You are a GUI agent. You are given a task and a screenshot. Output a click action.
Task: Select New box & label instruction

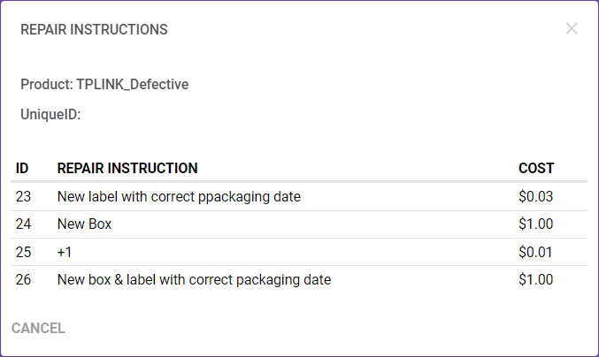[x=194, y=280]
